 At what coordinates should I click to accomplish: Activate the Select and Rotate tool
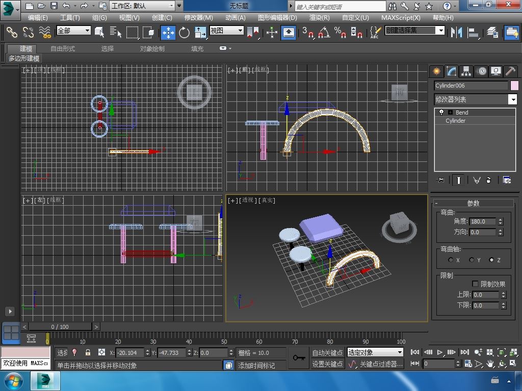point(184,32)
